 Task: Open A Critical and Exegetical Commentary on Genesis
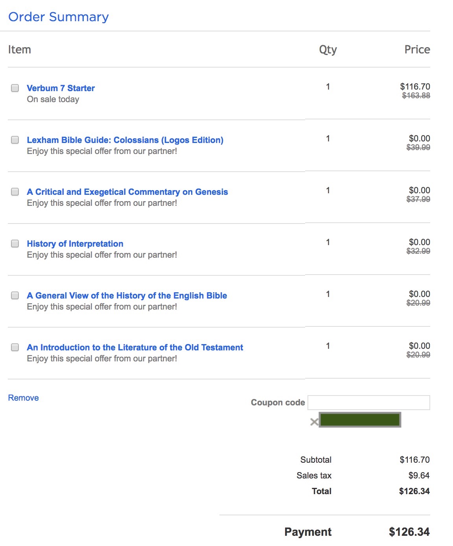(127, 192)
